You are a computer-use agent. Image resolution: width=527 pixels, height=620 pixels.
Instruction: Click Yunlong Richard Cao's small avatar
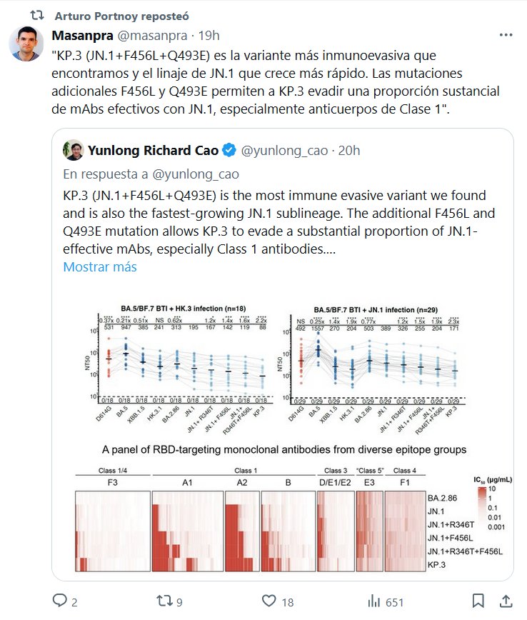pos(71,150)
